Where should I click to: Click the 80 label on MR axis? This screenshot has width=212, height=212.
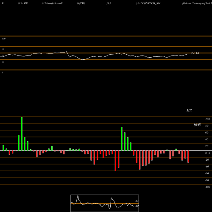(207, 126)
